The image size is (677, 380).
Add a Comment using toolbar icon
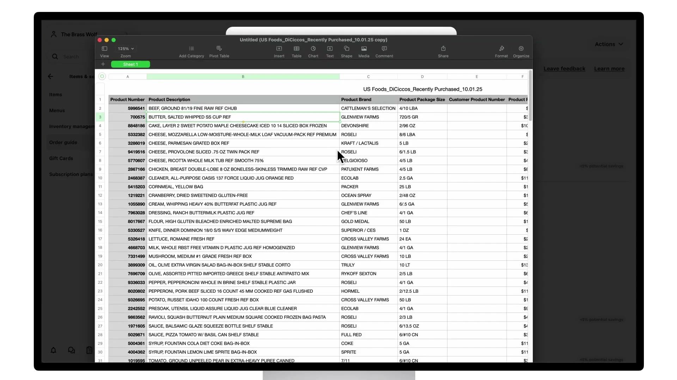(x=384, y=49)
